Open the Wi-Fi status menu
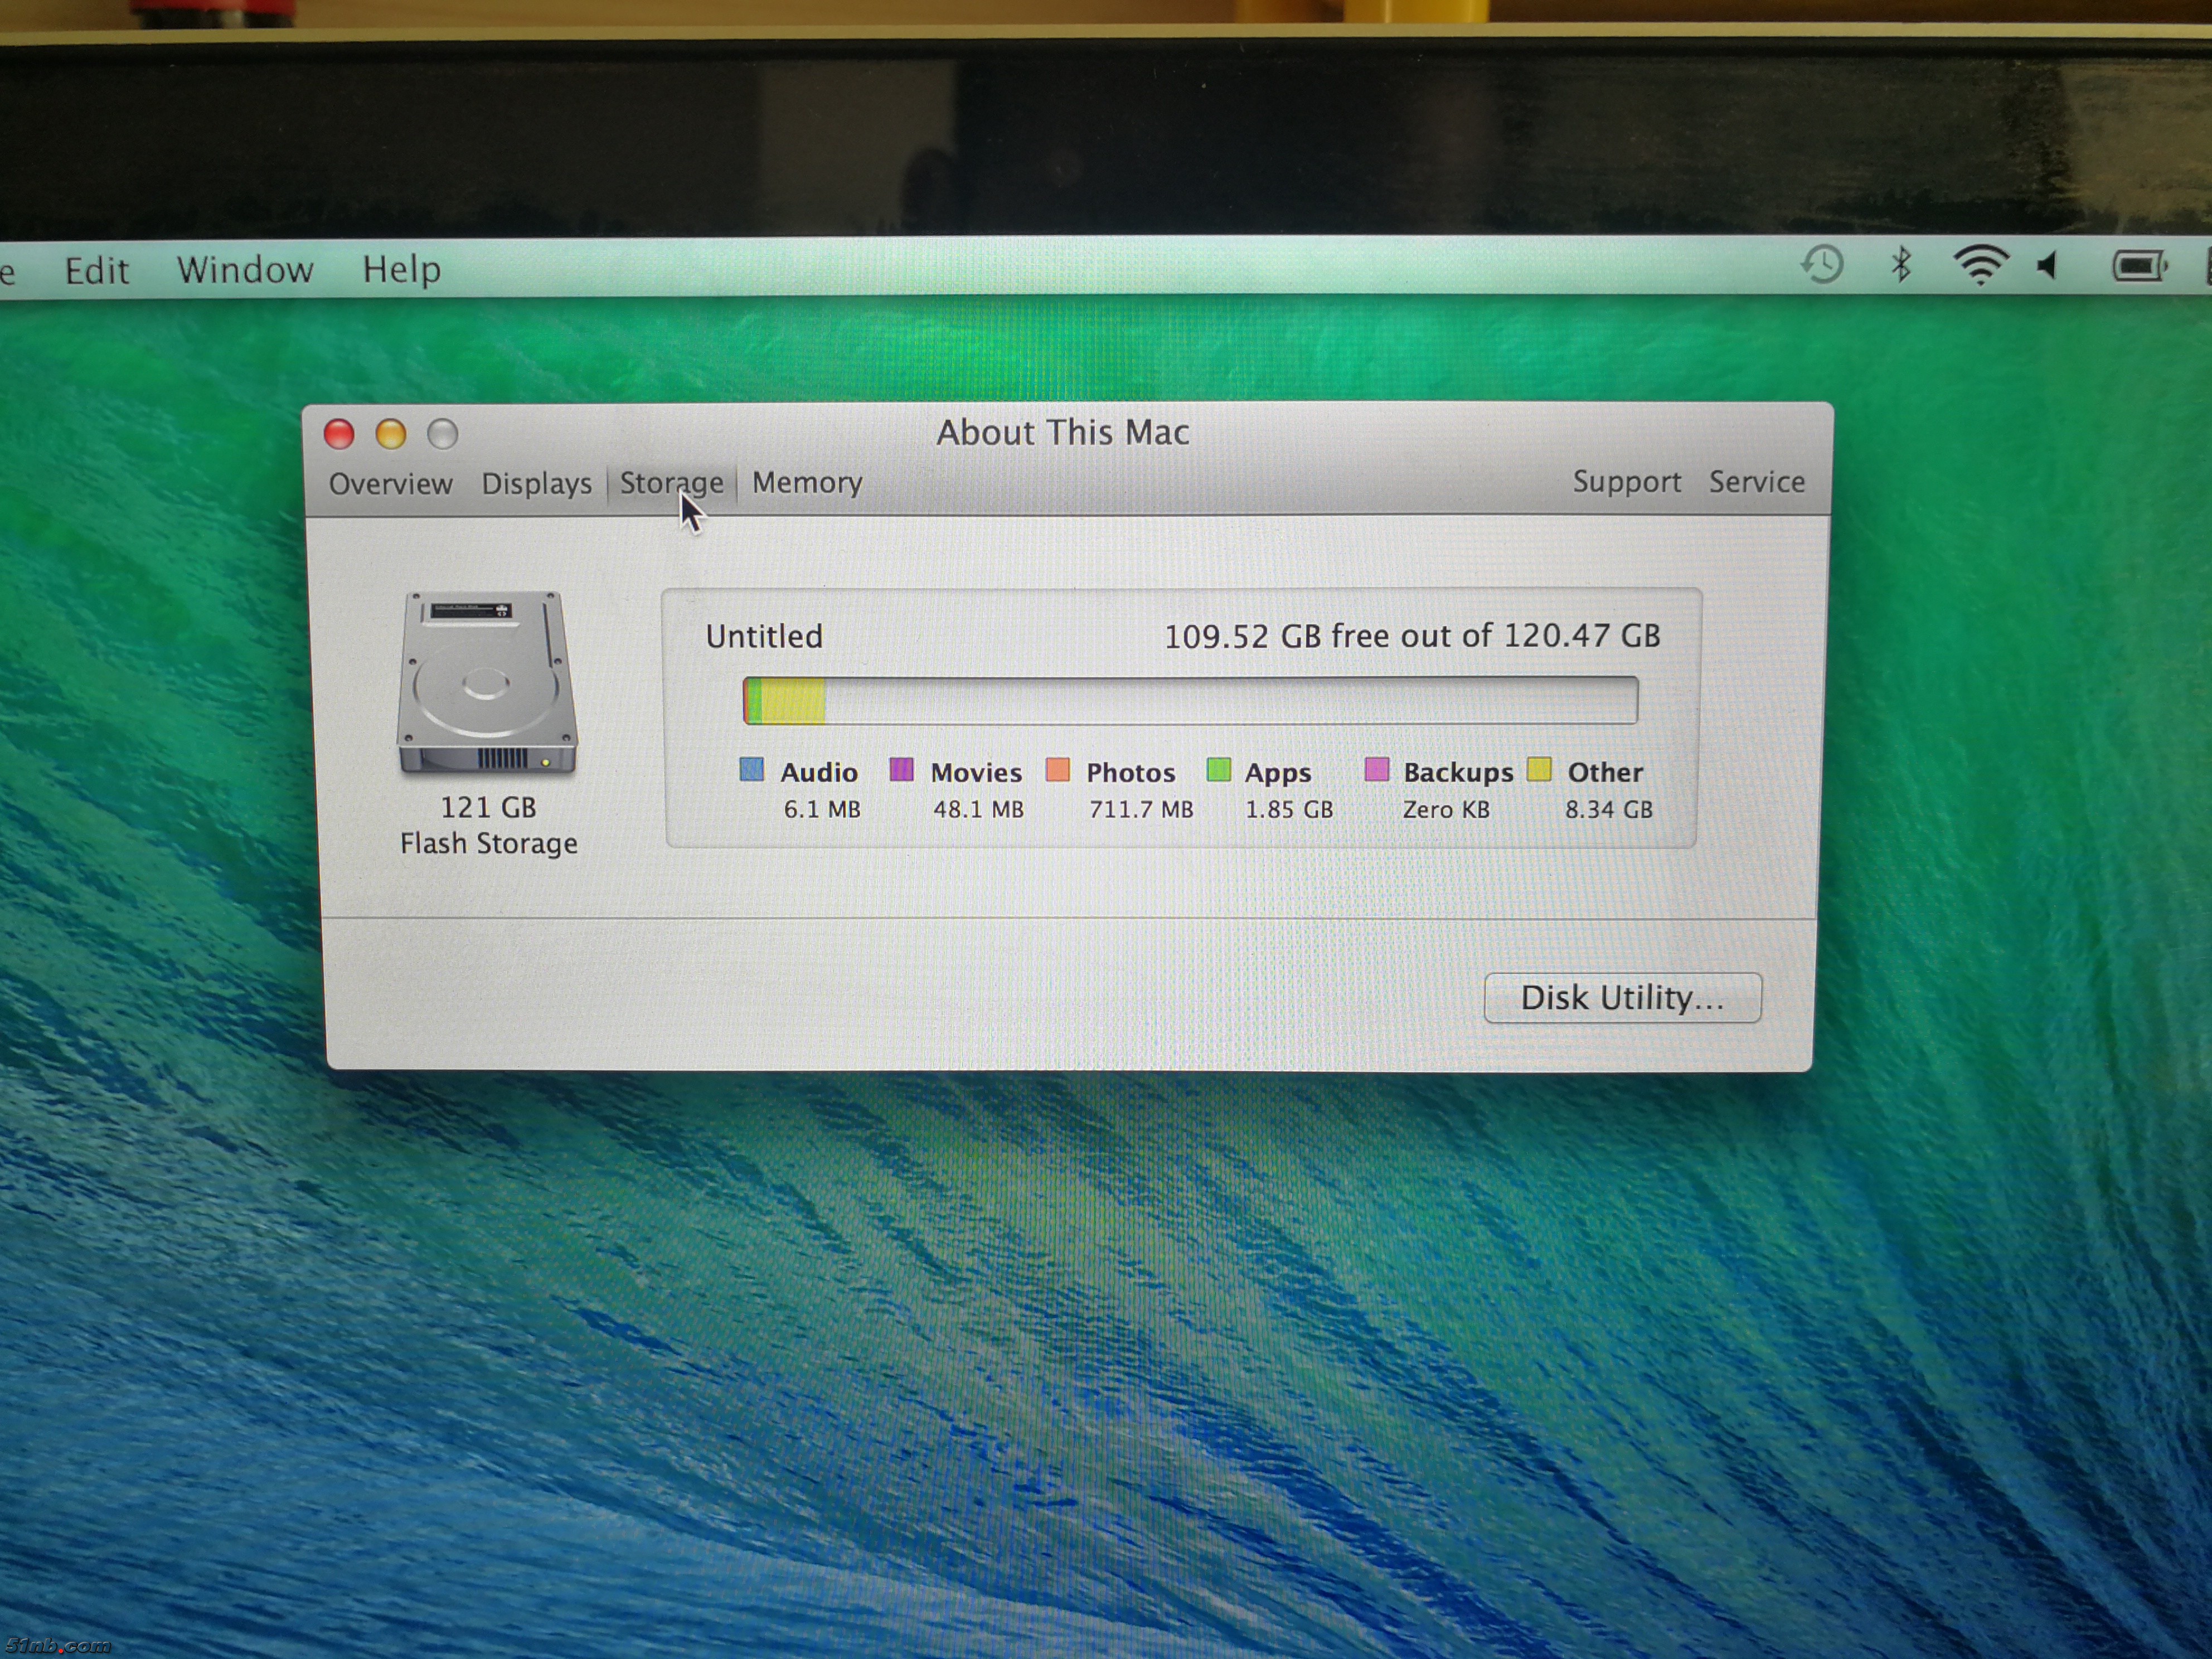This screenshot has height=1659, width=2212. (1980, 265)
